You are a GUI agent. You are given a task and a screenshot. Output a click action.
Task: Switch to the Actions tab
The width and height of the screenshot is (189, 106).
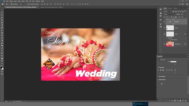click(175, 8)
